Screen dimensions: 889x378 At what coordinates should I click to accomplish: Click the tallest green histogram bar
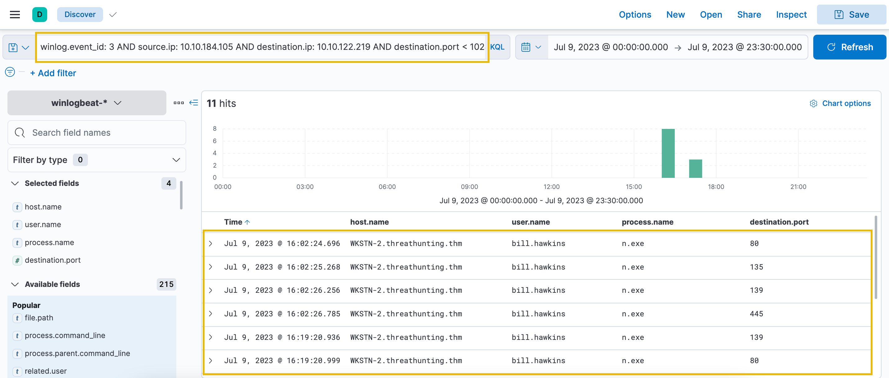(x=668, y=153)
